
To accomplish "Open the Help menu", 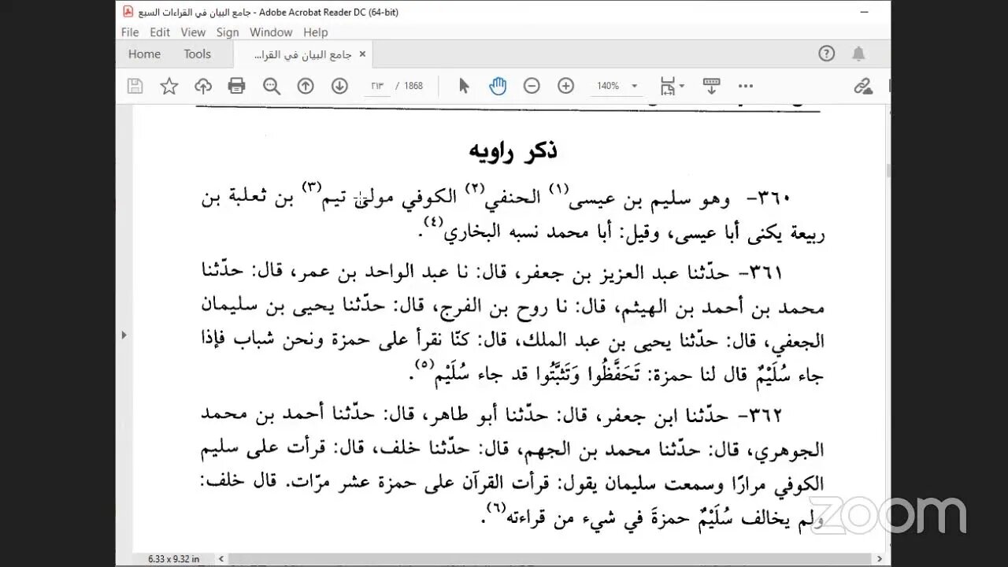I will (315, 32).
